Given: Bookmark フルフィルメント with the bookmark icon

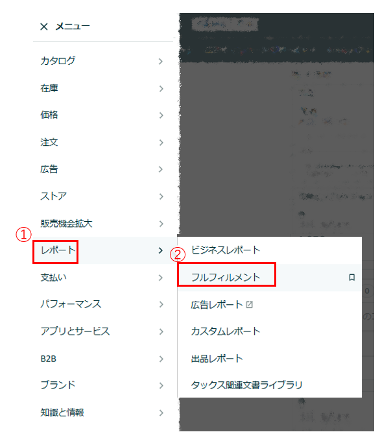Looking at the screenshot, I should (x=351, y=278).
